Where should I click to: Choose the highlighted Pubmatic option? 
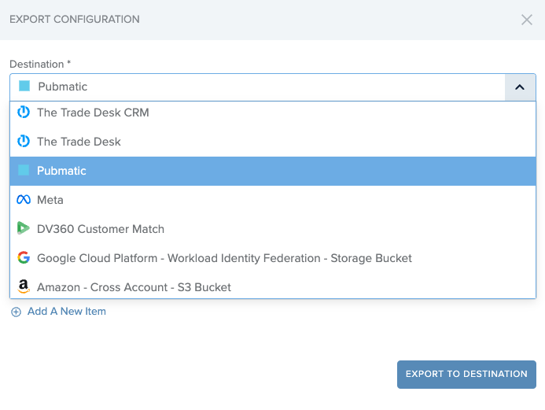272,171
